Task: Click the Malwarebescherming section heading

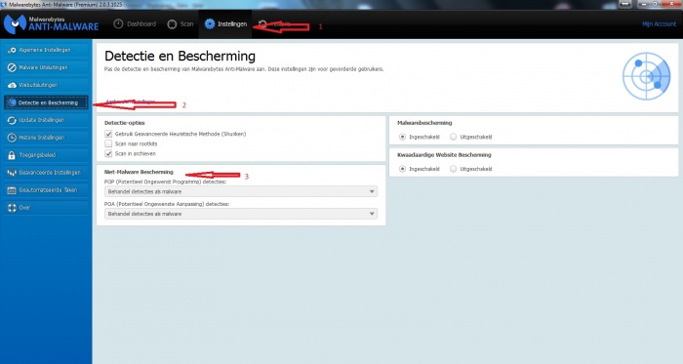Action: [x=424, y=123]
